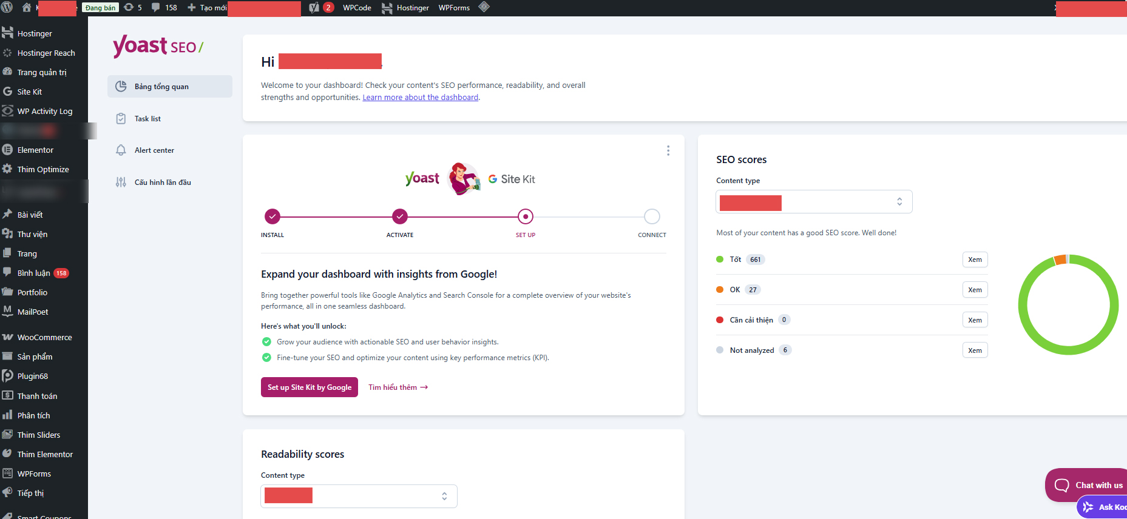This screenshot has height=519, width=1127.
Task: Click the INSTALL step checkmark
Action: pos(272,216)
